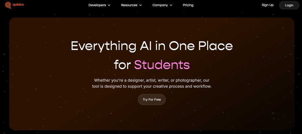The image size is (302, 134).
Task: Click the pink Students word
Action: click(162, 64)
